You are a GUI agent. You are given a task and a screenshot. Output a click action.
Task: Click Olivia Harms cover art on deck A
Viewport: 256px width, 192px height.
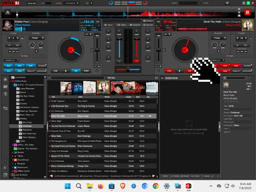point(8,25)
